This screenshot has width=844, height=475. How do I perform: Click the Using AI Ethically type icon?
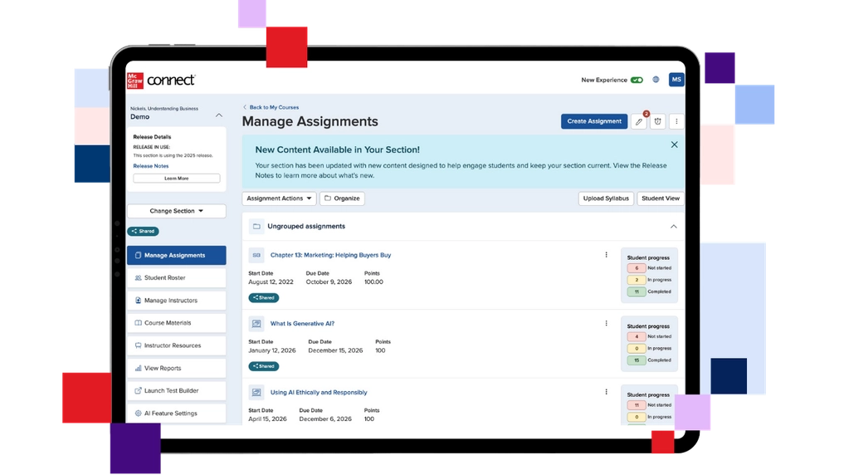pos(256,392)
